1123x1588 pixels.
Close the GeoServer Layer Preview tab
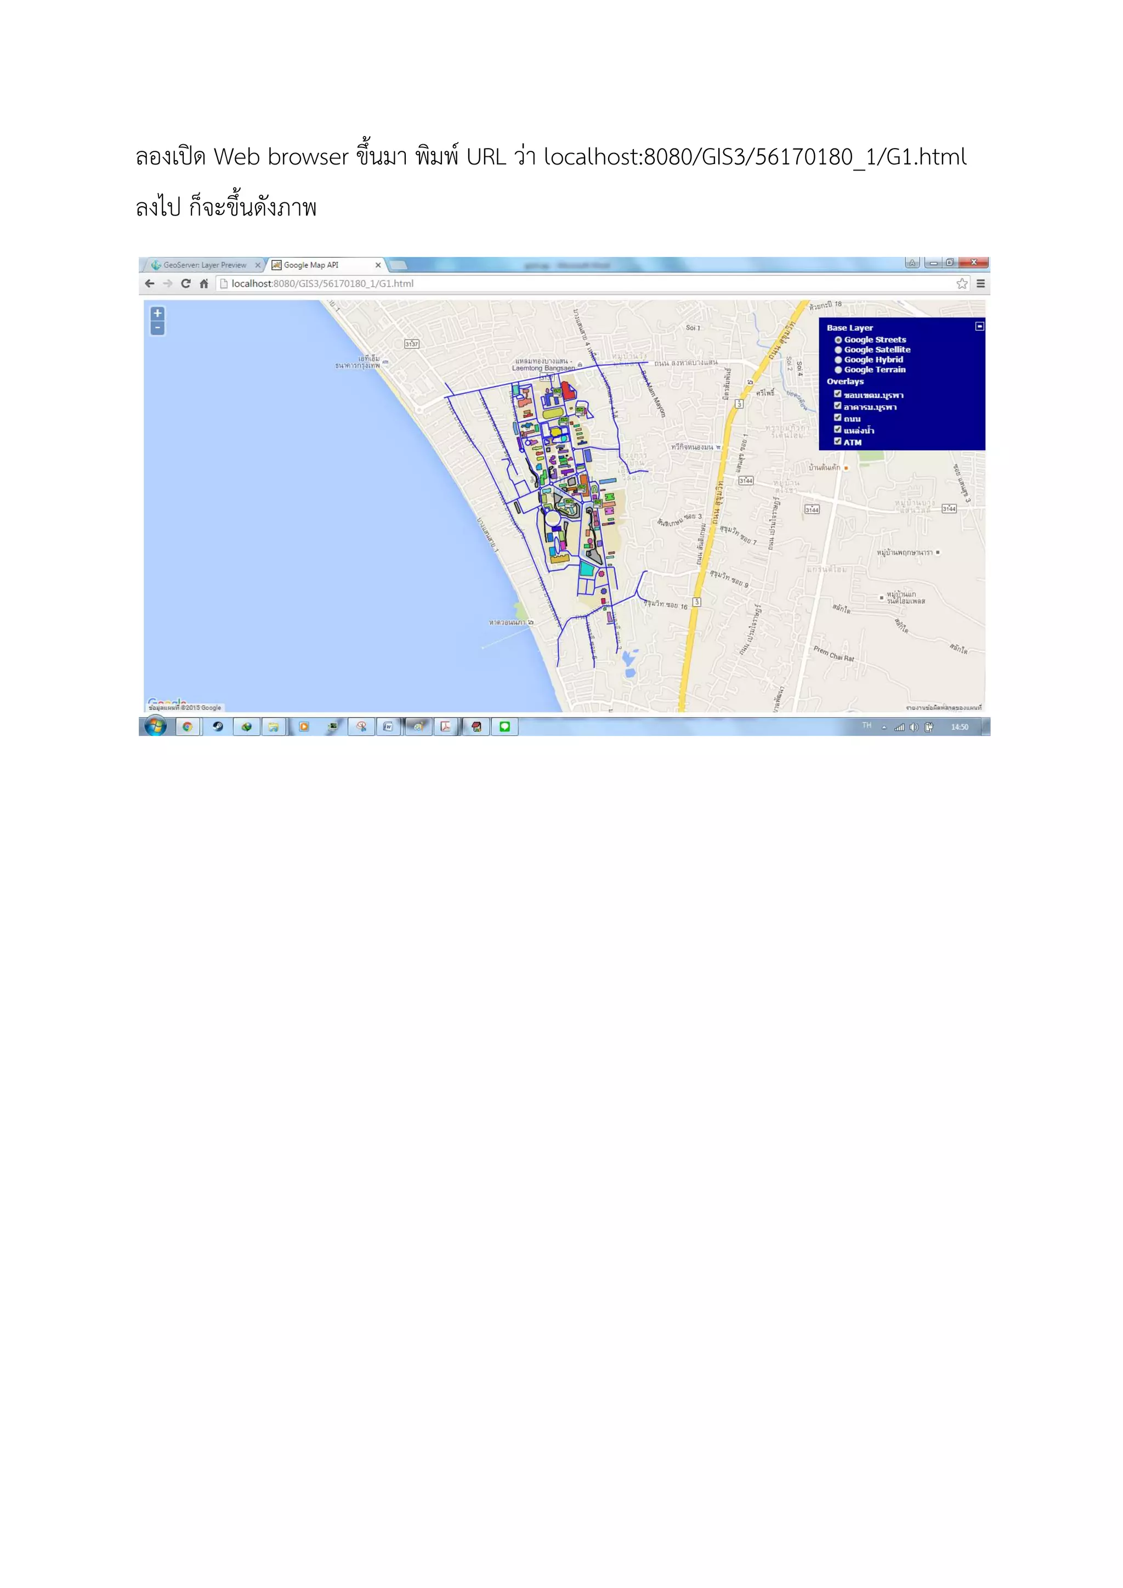(x=258, y=265)
